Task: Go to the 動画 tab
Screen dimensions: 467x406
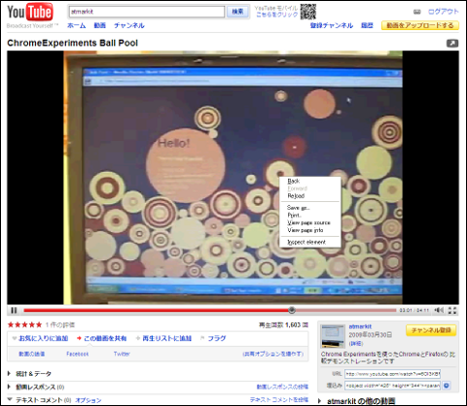Action: [100, 25]
